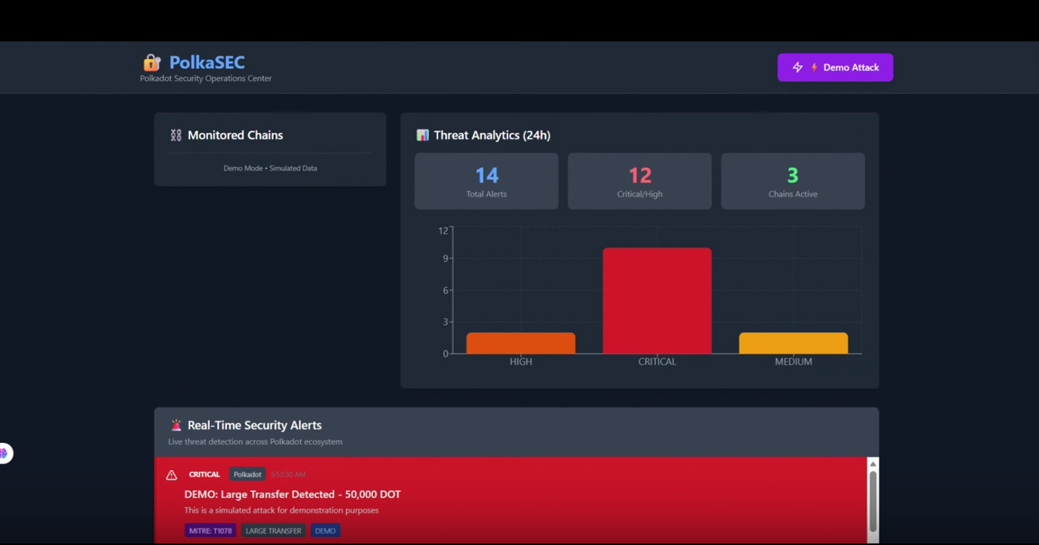This screenshot has height=545, width=1039.
Task: Select the Chains Active card showing 3
Action: 793,181
